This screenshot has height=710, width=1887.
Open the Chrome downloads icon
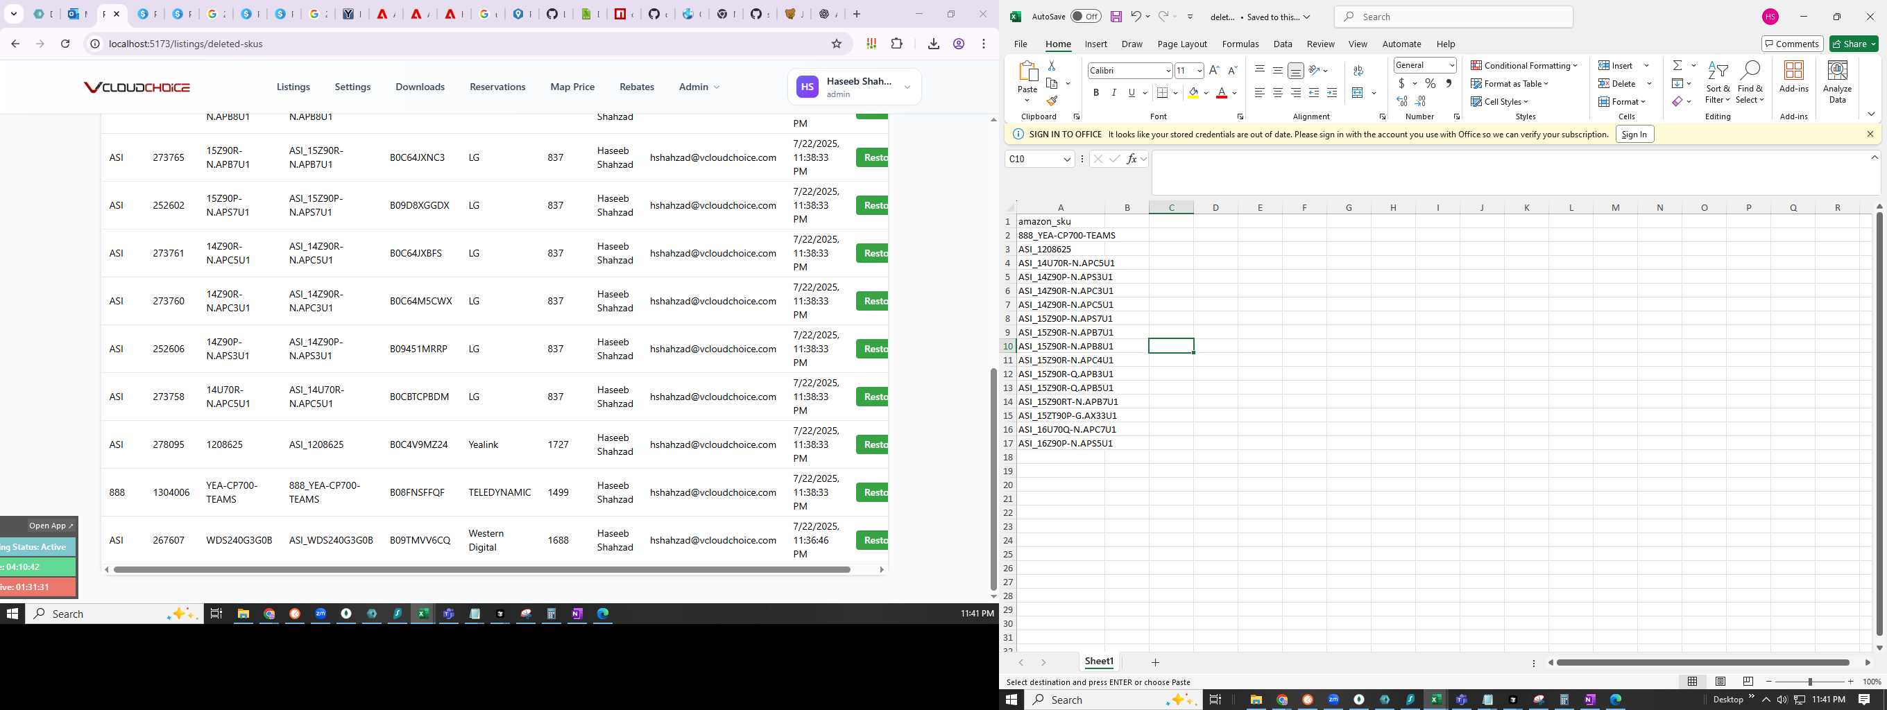point(933,44)
